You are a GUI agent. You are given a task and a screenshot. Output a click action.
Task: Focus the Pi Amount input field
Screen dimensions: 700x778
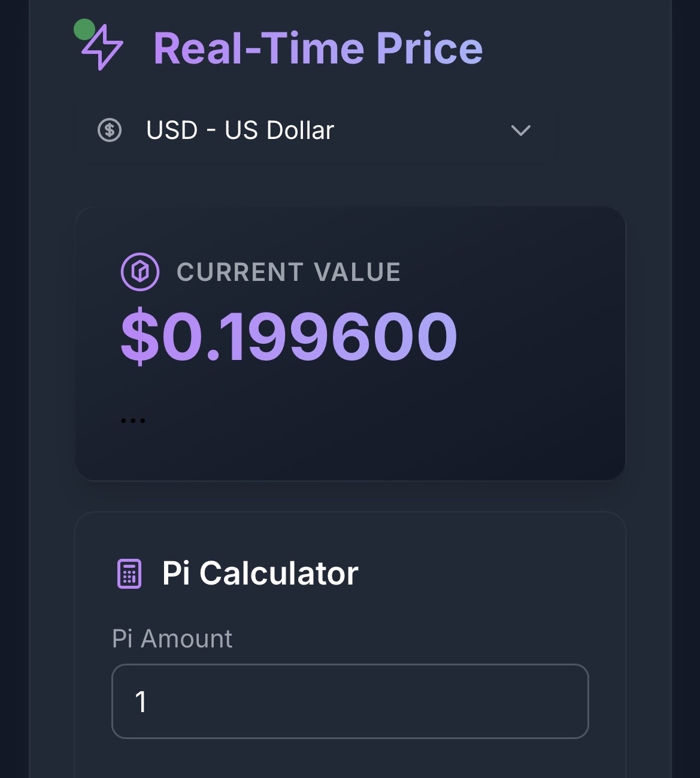click(350, 701)
